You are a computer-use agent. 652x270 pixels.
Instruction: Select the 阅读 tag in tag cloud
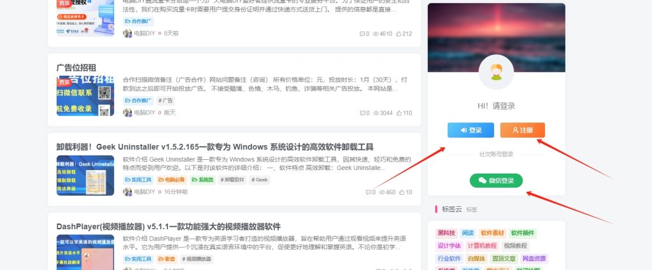coord(468,233)
